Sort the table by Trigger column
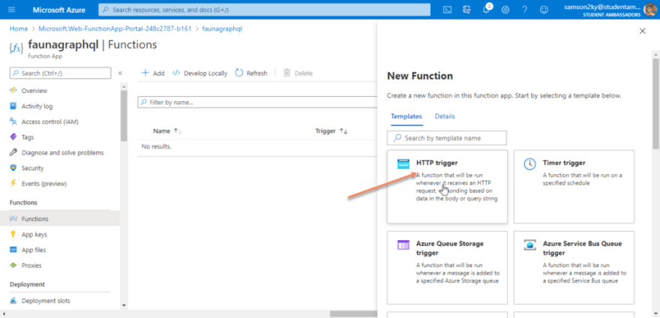660x318 pixels. [x=331, y=131]
